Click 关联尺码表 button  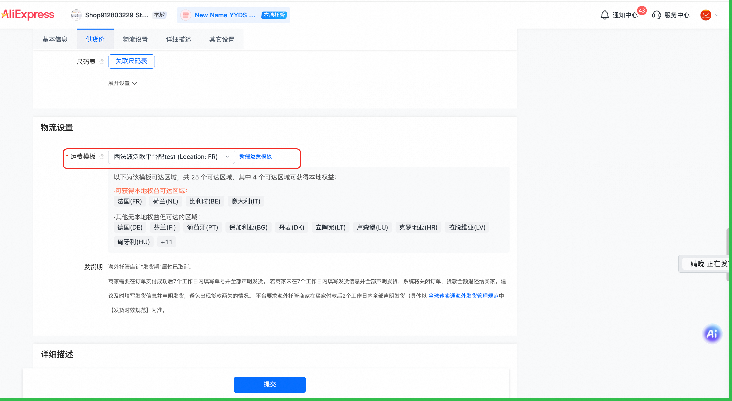131,61
